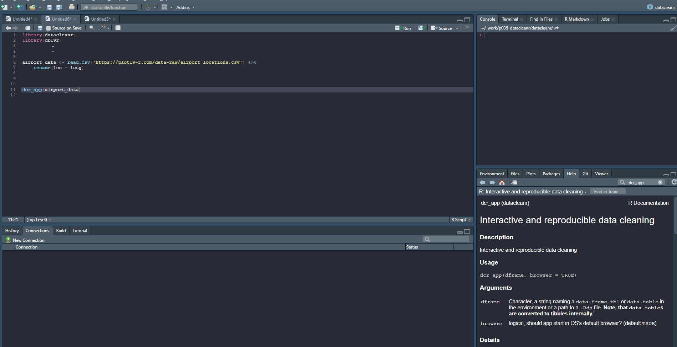
Task: Switch to the Untitled5* editor tab
Action: [x=101, y=19]
